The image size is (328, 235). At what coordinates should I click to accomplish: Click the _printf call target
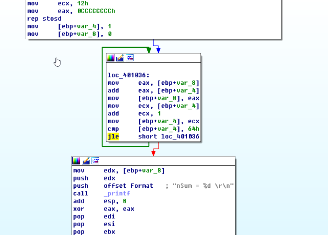click(x=117, y=193)
